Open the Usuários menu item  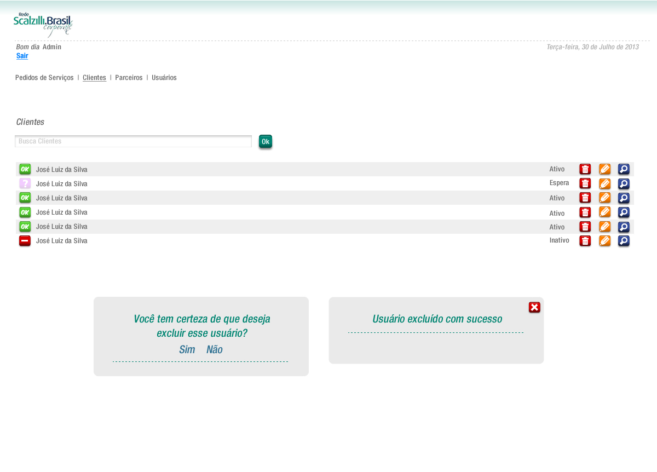(x=164, y=78)
